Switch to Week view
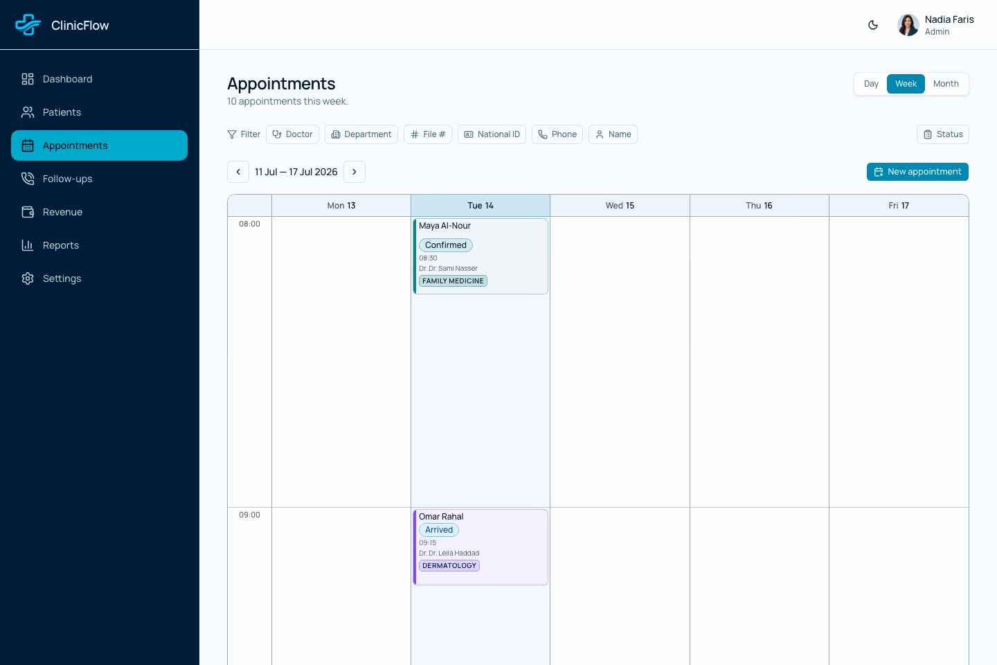This screenshot has height=665, width=997. coord(906,84)
